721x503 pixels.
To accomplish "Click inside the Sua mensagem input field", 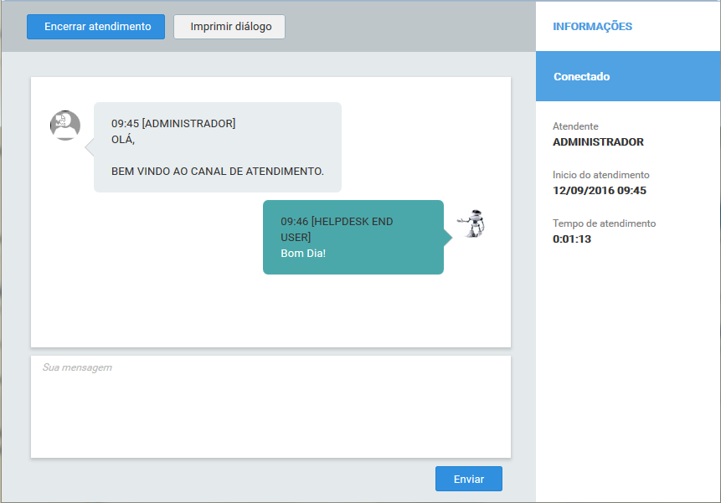I will click(x=270, y=406).
